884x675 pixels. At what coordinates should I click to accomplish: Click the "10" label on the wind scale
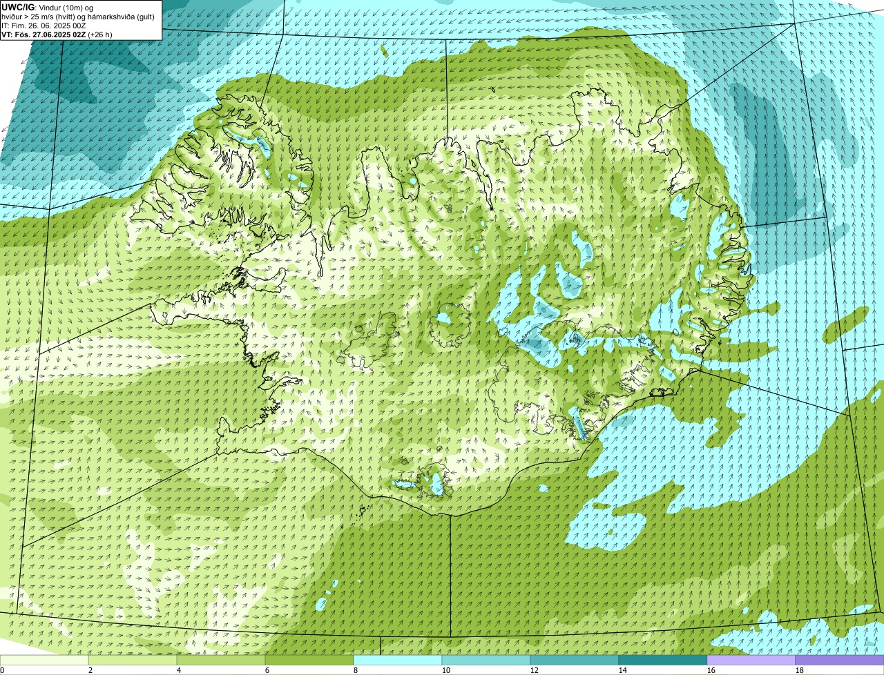tap(446, 670)
